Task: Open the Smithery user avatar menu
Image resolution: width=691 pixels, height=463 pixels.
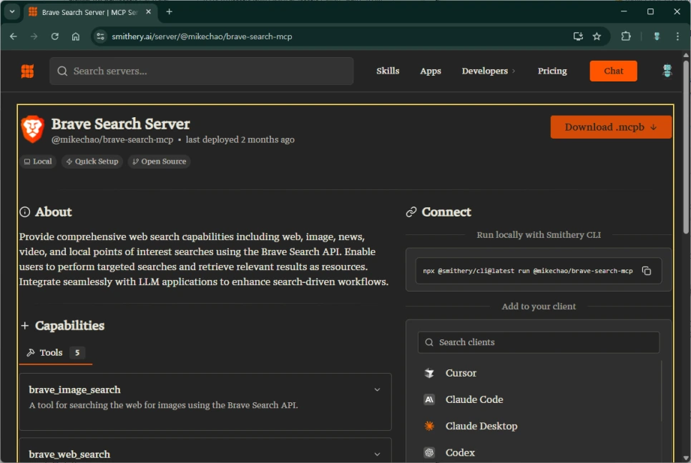Action: (667, 71)
